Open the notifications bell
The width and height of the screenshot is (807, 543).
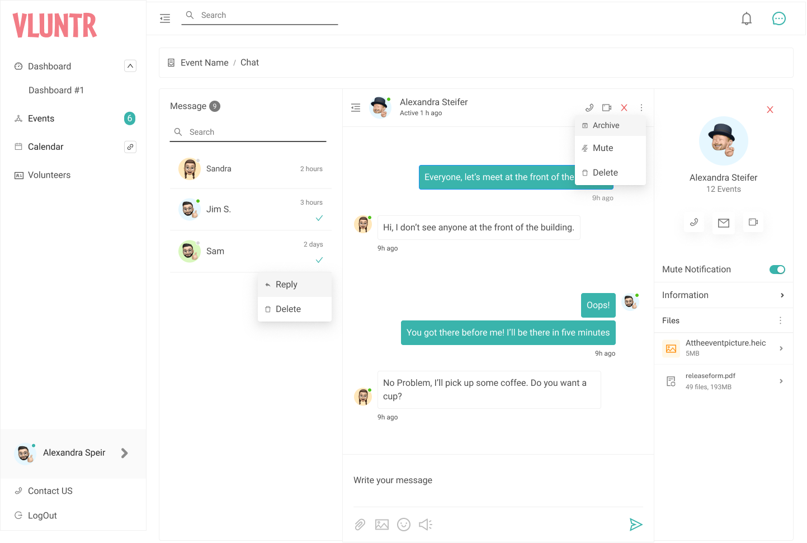point(746,18)
